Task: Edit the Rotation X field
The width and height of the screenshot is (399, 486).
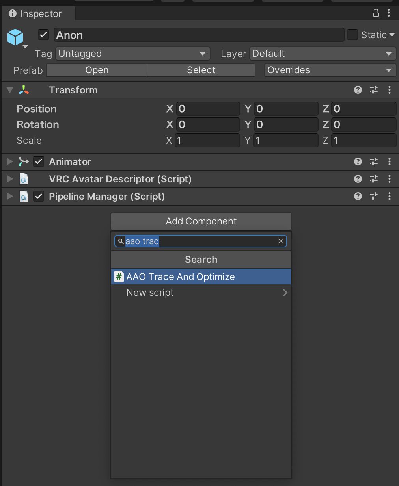Action: pos(208,124)
